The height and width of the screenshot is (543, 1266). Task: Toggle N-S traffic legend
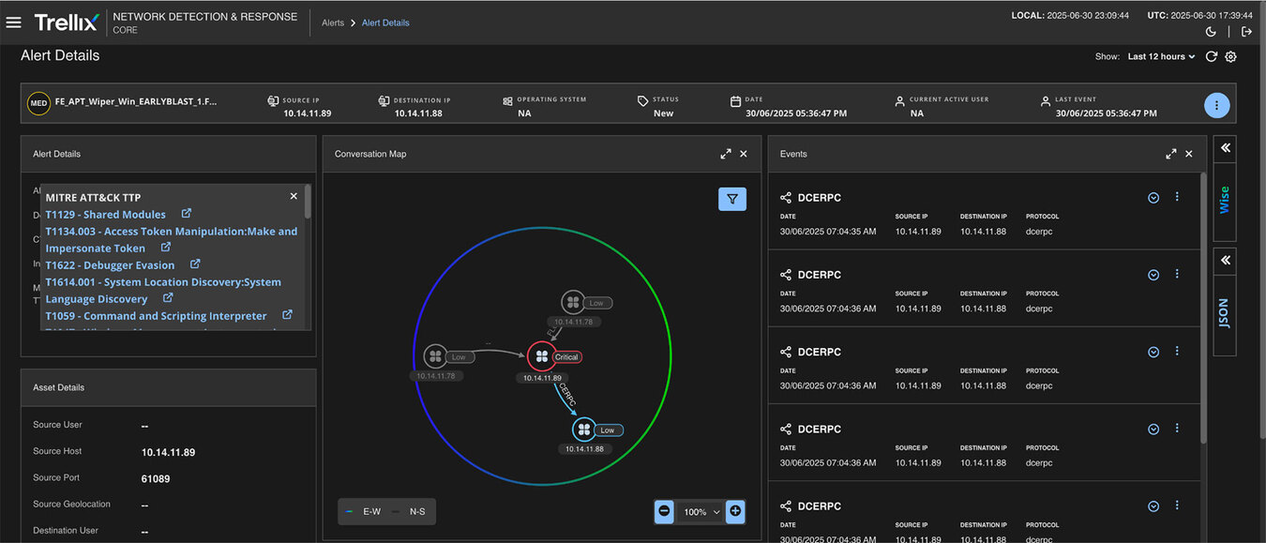tap(409, 512)
